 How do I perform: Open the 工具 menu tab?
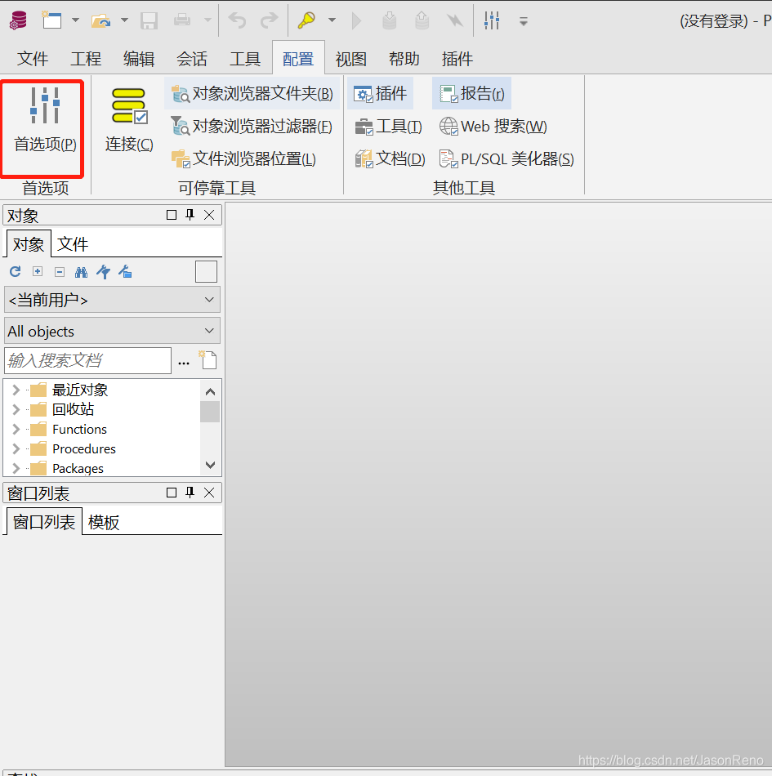pyautogui.click(x=244, y=59)
